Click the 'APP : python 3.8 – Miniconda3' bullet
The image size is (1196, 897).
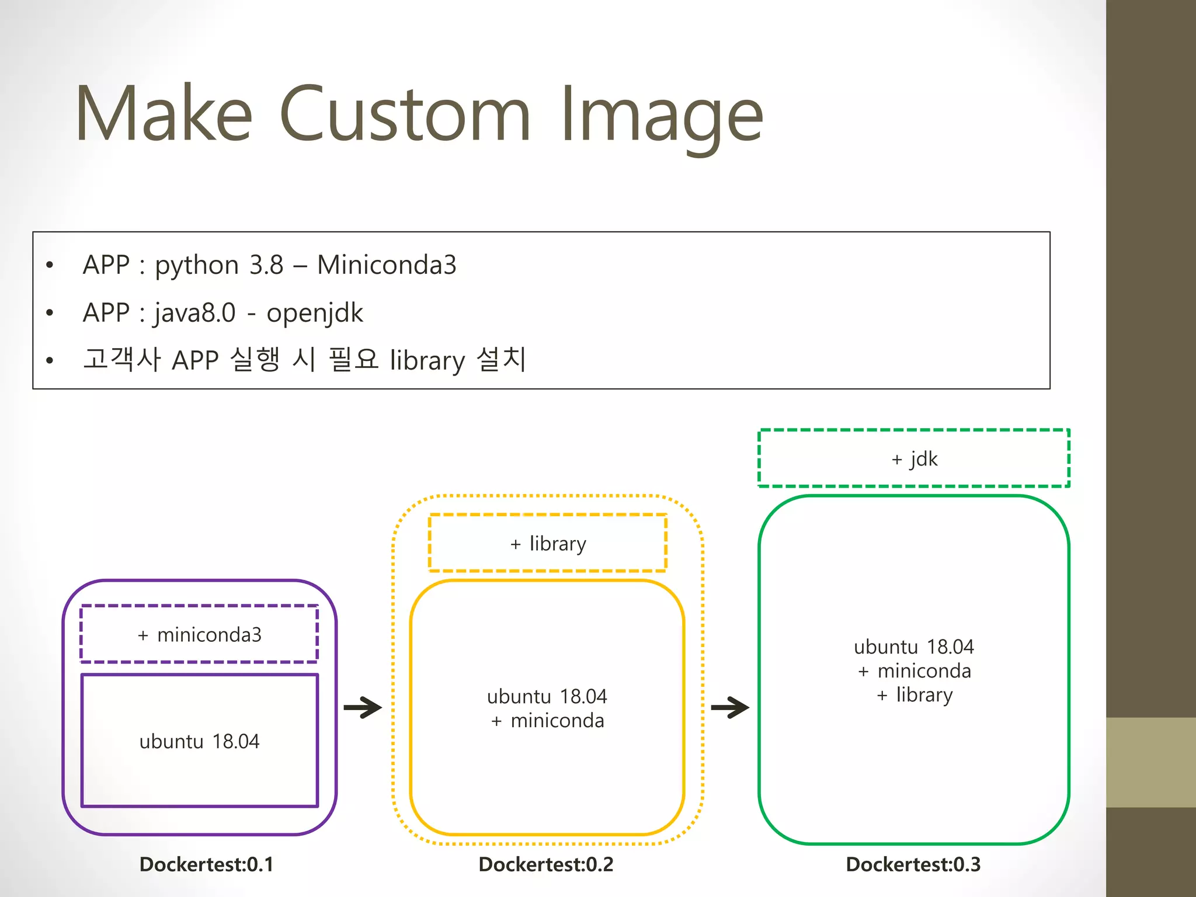(269, 265)
